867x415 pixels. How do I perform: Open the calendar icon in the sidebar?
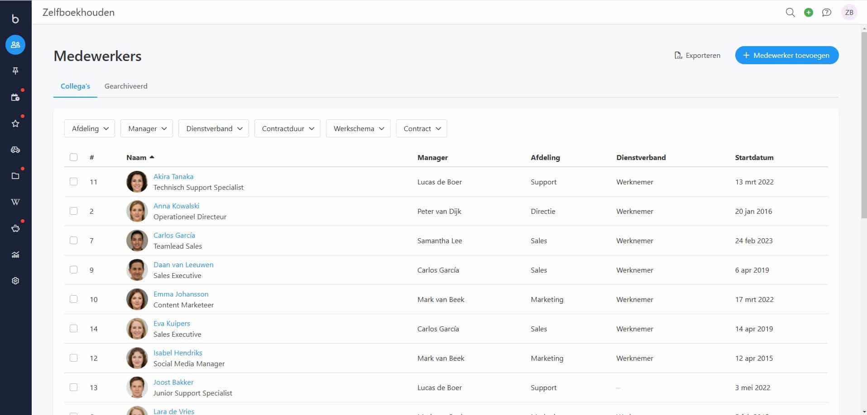(x=15, y=97)
